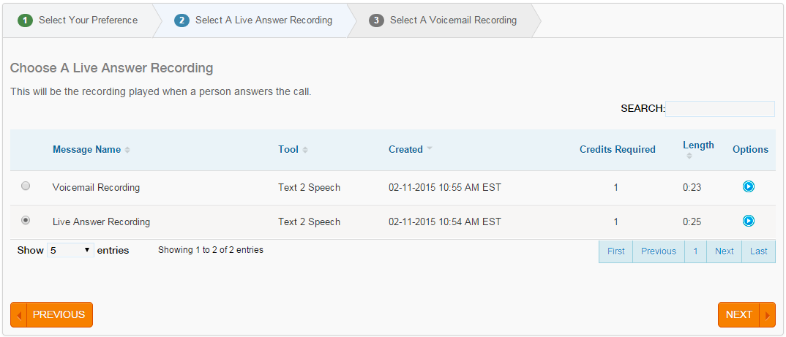Select the Voicemail Recording radio button
The height and width of the screenshot is (337, 786).
click(26, 186)
